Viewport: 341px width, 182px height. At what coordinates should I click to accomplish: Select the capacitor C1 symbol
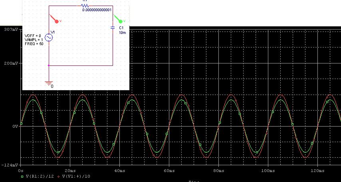click(113, 28)
